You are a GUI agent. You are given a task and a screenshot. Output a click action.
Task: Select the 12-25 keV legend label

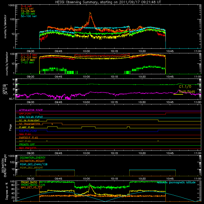(x=28, y=11)
